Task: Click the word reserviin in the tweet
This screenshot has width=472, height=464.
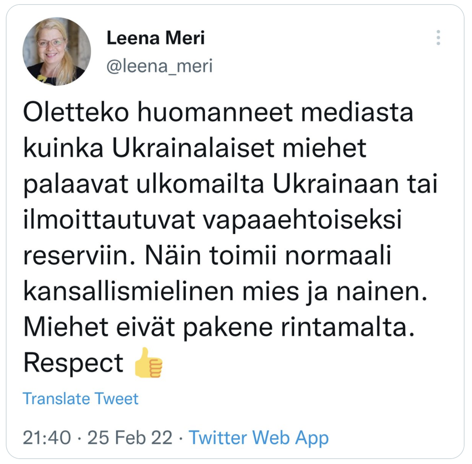Action: click(79, 256)
